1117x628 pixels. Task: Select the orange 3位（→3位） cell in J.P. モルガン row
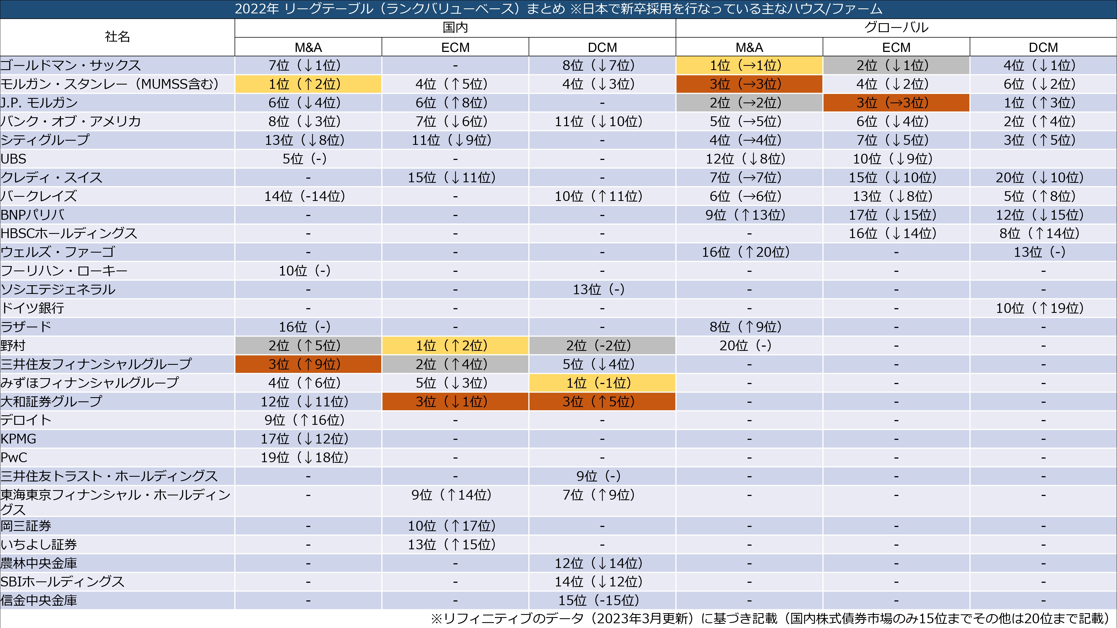coord(896,103)
